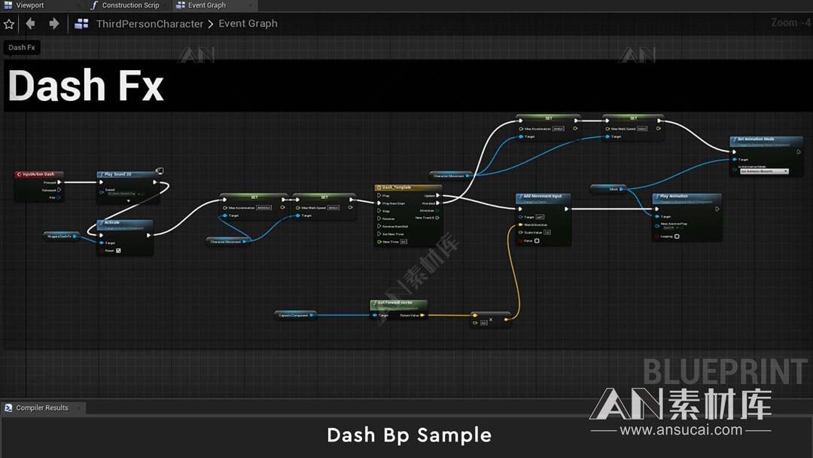Click the bookmark star icon
Screen dimensions: 813x458
(9, 24)
